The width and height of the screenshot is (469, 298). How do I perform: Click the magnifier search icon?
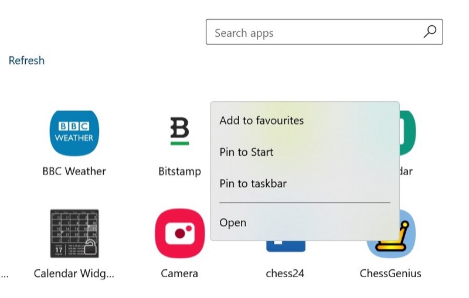(x=430, y=32)
